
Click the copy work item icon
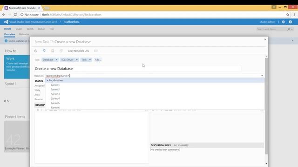click(61, 51)
